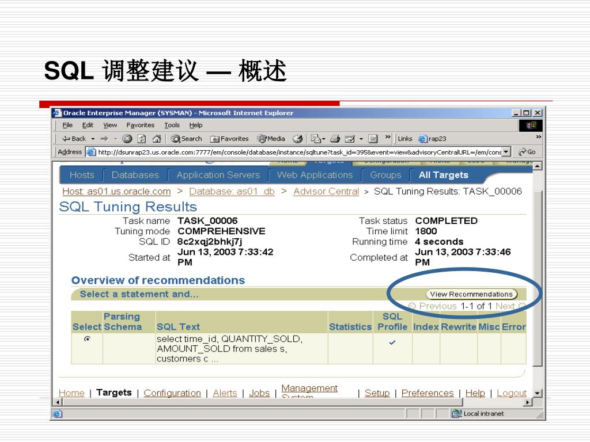
Task: Open the address bar dropdown arrow
Action: click(506, 152)
